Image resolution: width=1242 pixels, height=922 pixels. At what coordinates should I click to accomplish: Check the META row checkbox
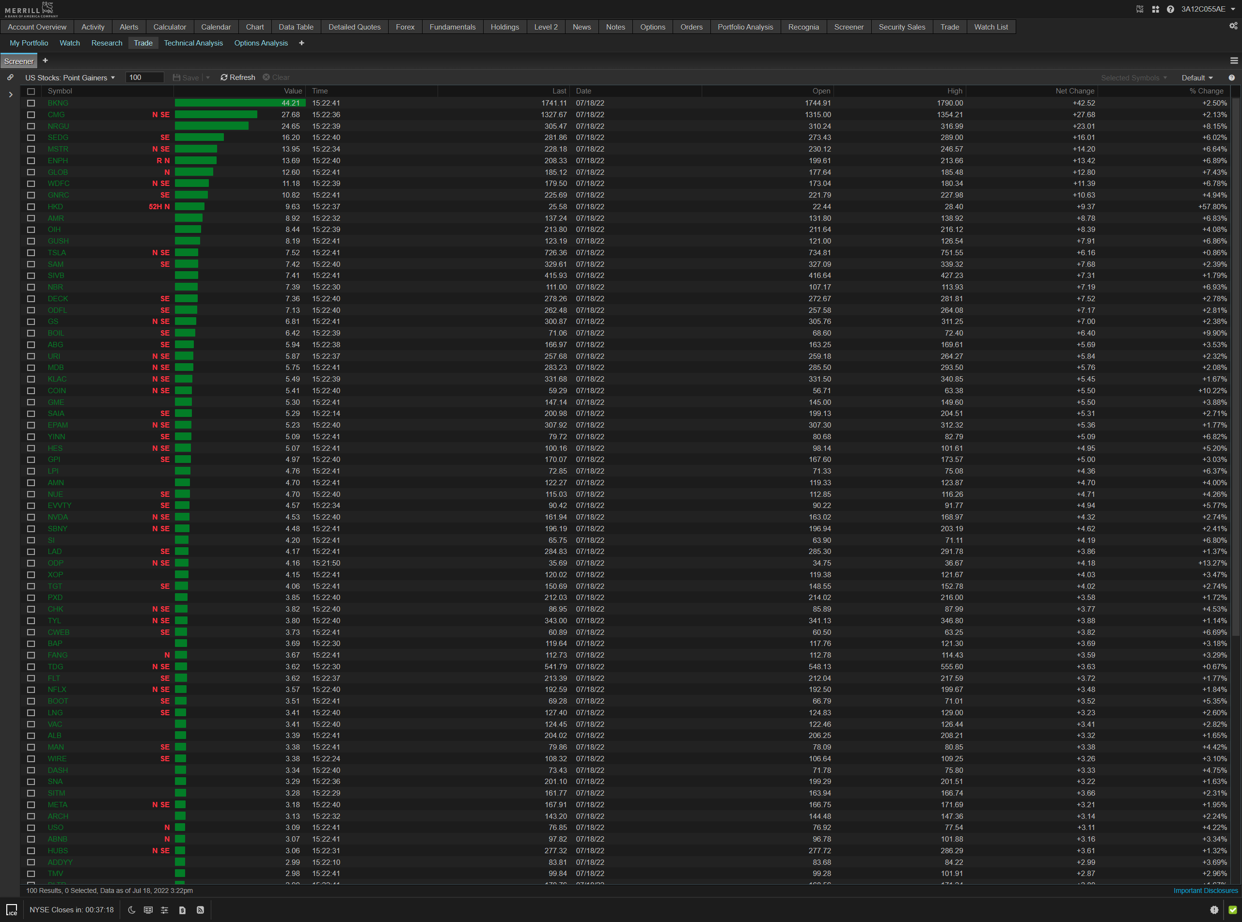(31, 805)
